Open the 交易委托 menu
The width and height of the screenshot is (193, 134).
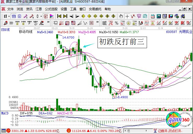95,9
